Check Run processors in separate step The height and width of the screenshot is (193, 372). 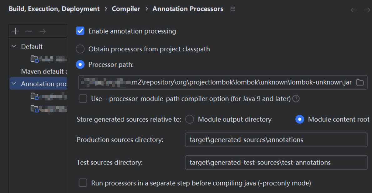(83, 183)
